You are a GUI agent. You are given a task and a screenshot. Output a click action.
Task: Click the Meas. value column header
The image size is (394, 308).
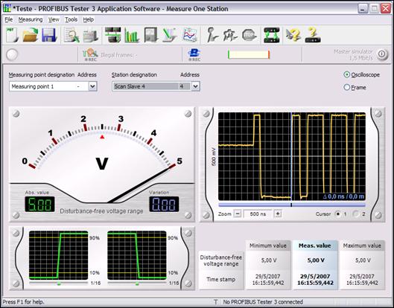(x=314, y=246)
